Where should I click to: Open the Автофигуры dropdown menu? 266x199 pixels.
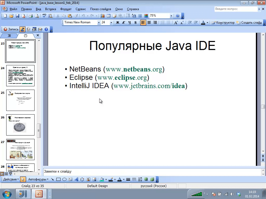(x=38, y=179)
